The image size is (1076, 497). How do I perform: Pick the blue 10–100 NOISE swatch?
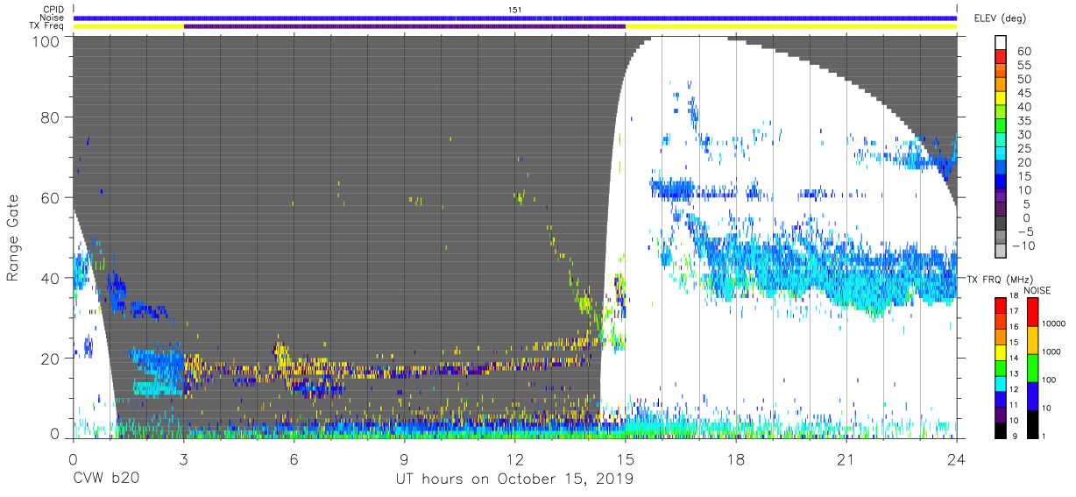[1032, 395]
